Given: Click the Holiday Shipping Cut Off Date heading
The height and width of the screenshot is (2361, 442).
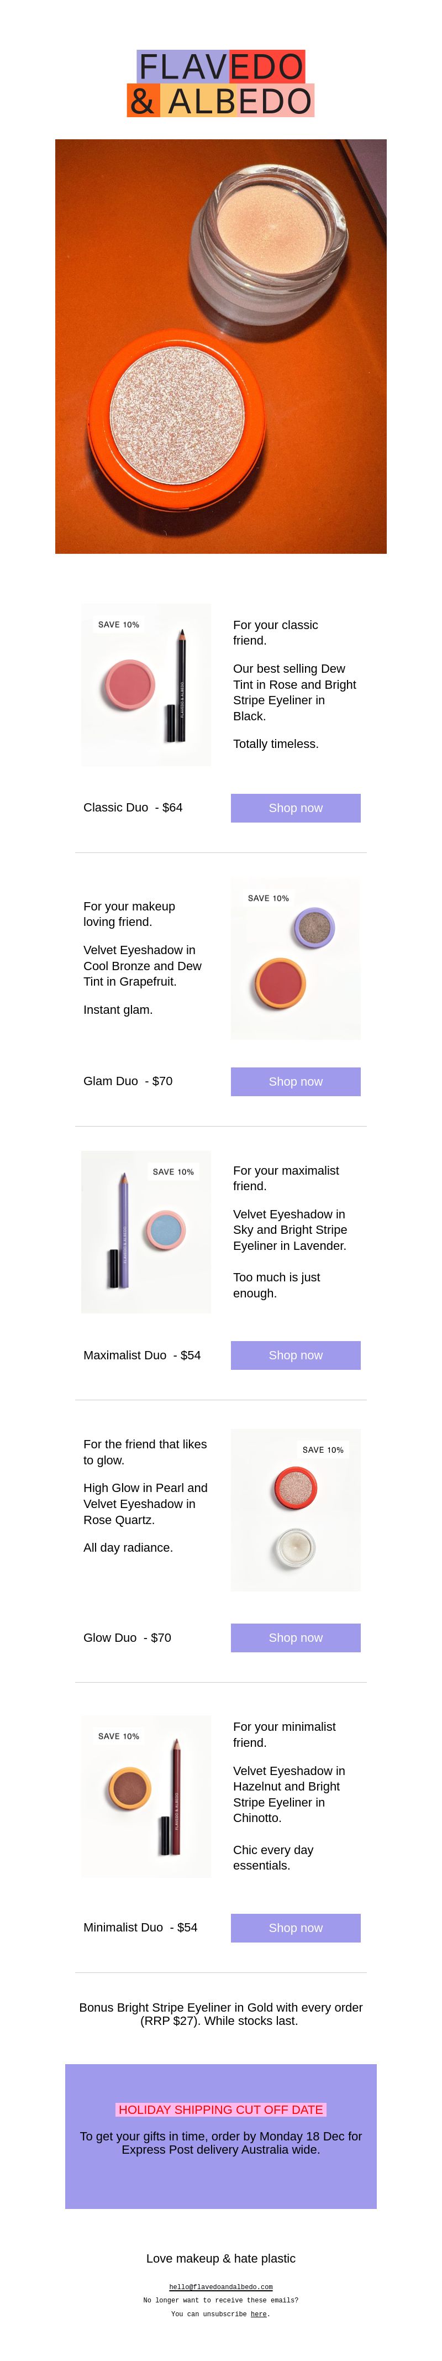Looking at the screenshot, I should pos(220,2109).
